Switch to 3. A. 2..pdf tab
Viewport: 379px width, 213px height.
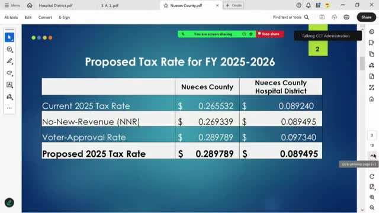[110, 5]
